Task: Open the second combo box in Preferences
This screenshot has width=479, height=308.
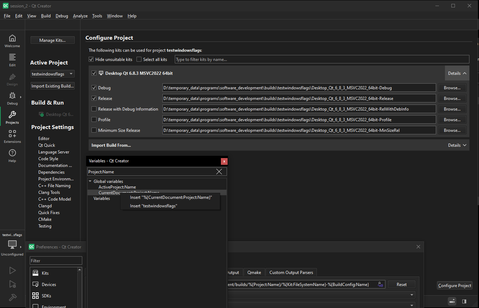Action: 321,305
